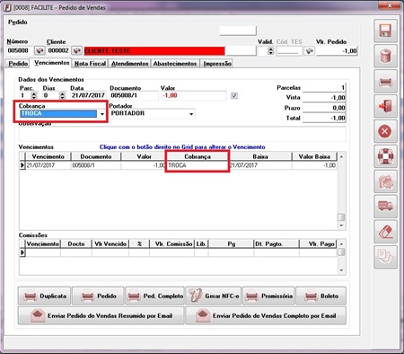Screen dimensions: 404x354
Task: Click Vencimentos grid scroll up arrow
Action: click(341, 156)
